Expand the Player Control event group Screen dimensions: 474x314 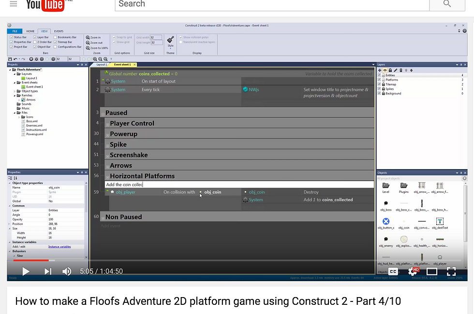pyautogui.click(x=107, y=125)
